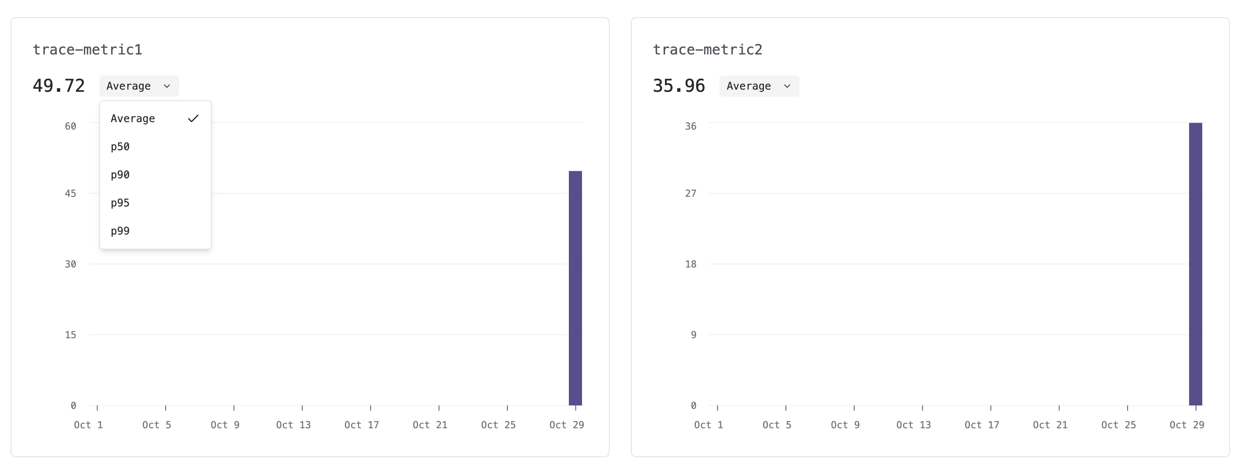Select p99 at the bottom of the menu
Screen dimensions: 1244x470
(x=120, y=231)
